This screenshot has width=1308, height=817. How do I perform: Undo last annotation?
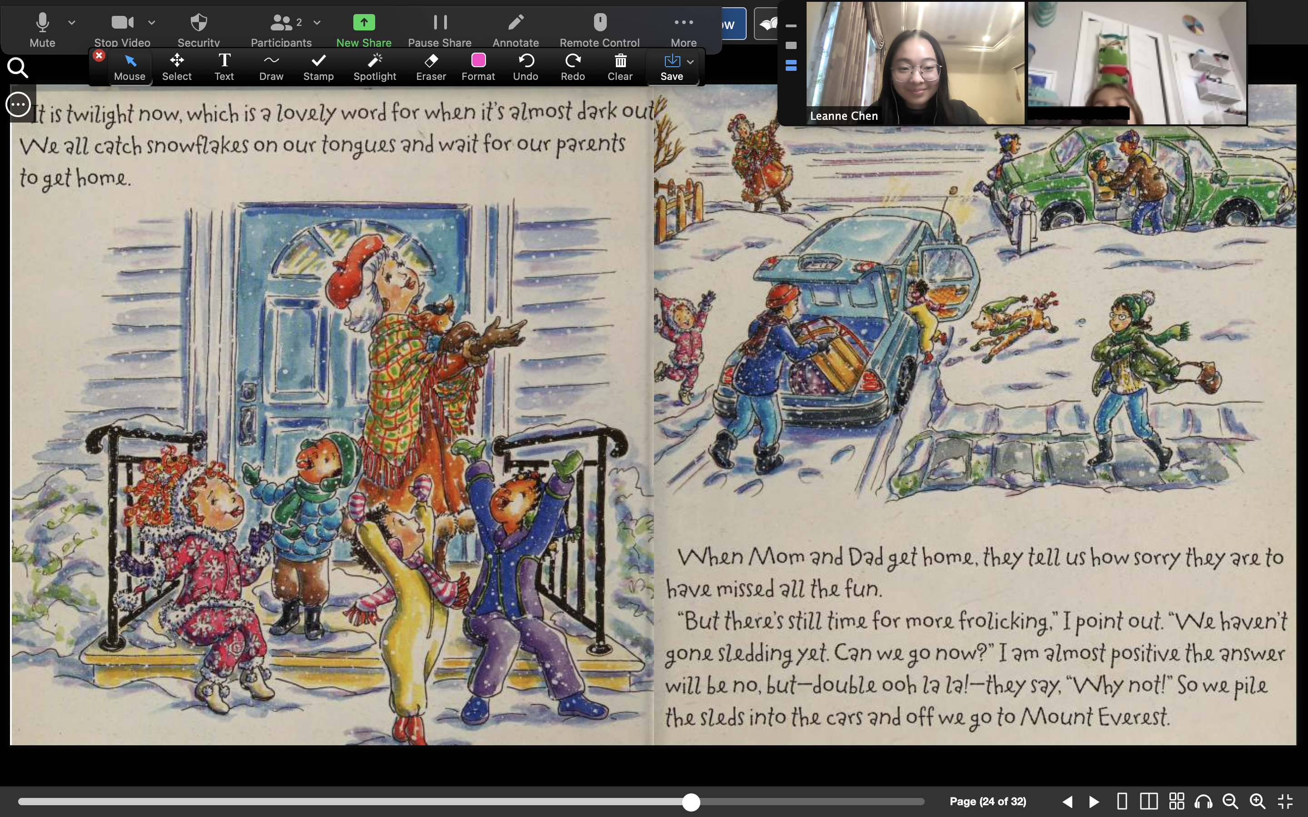tap(525, 67)
